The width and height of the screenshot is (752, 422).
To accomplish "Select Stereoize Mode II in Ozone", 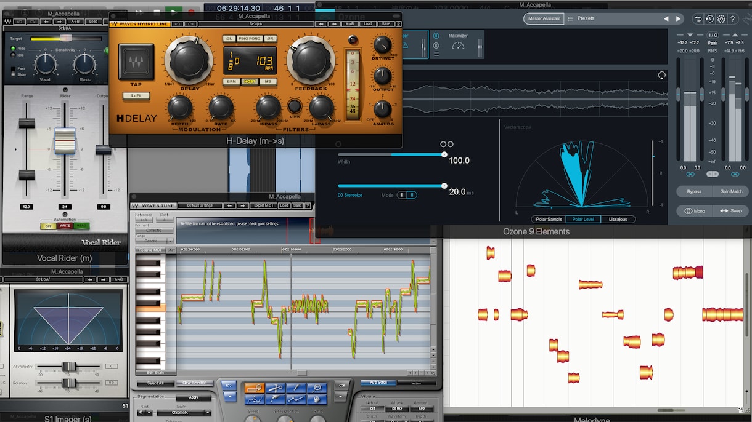I will 412,194.
